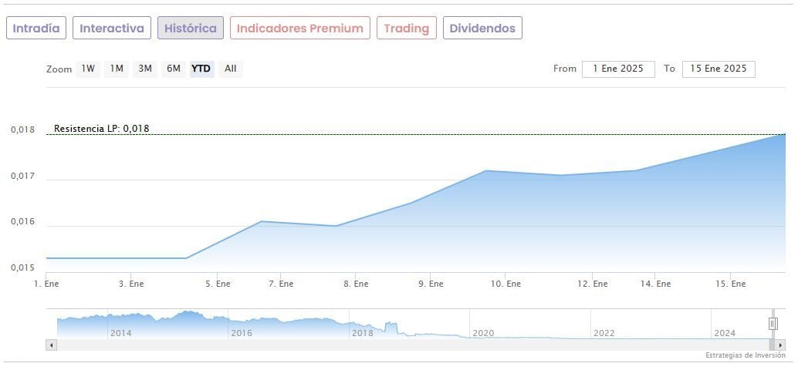
Task: Edit the To date field
Action: click(x=719, y=69)
